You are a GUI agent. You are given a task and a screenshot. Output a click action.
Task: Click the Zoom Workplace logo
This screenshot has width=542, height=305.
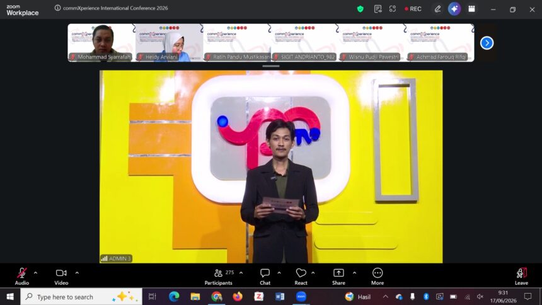[23, 10]
